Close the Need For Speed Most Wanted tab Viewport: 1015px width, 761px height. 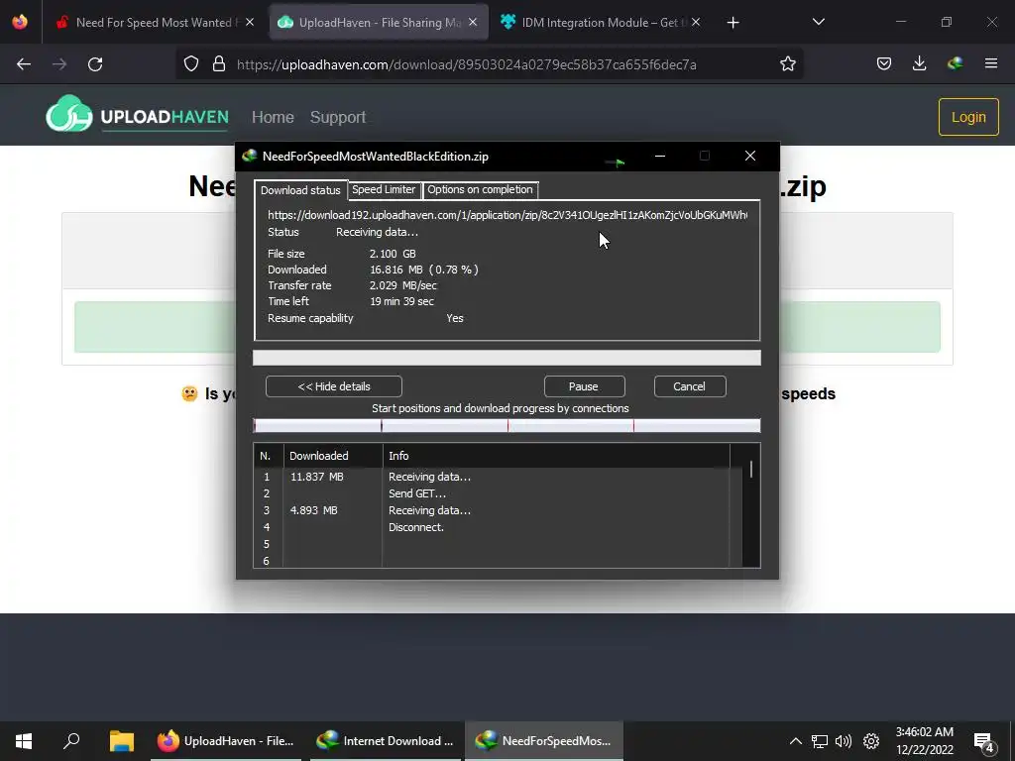(x=250, y=22)
